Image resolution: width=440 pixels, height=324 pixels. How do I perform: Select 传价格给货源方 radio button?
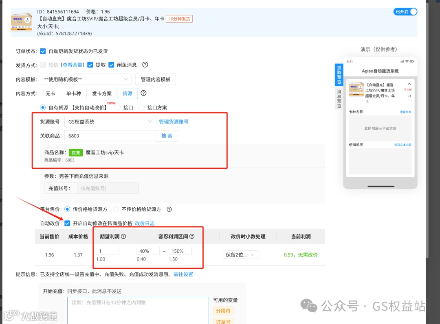click(67, 209)
